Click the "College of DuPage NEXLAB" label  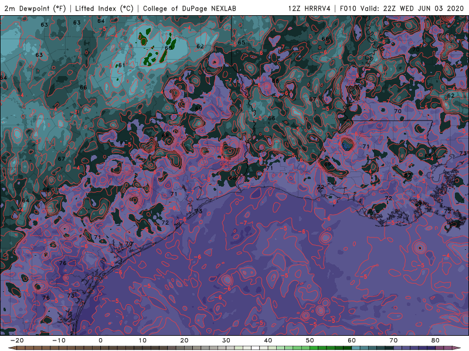point(189,9)
